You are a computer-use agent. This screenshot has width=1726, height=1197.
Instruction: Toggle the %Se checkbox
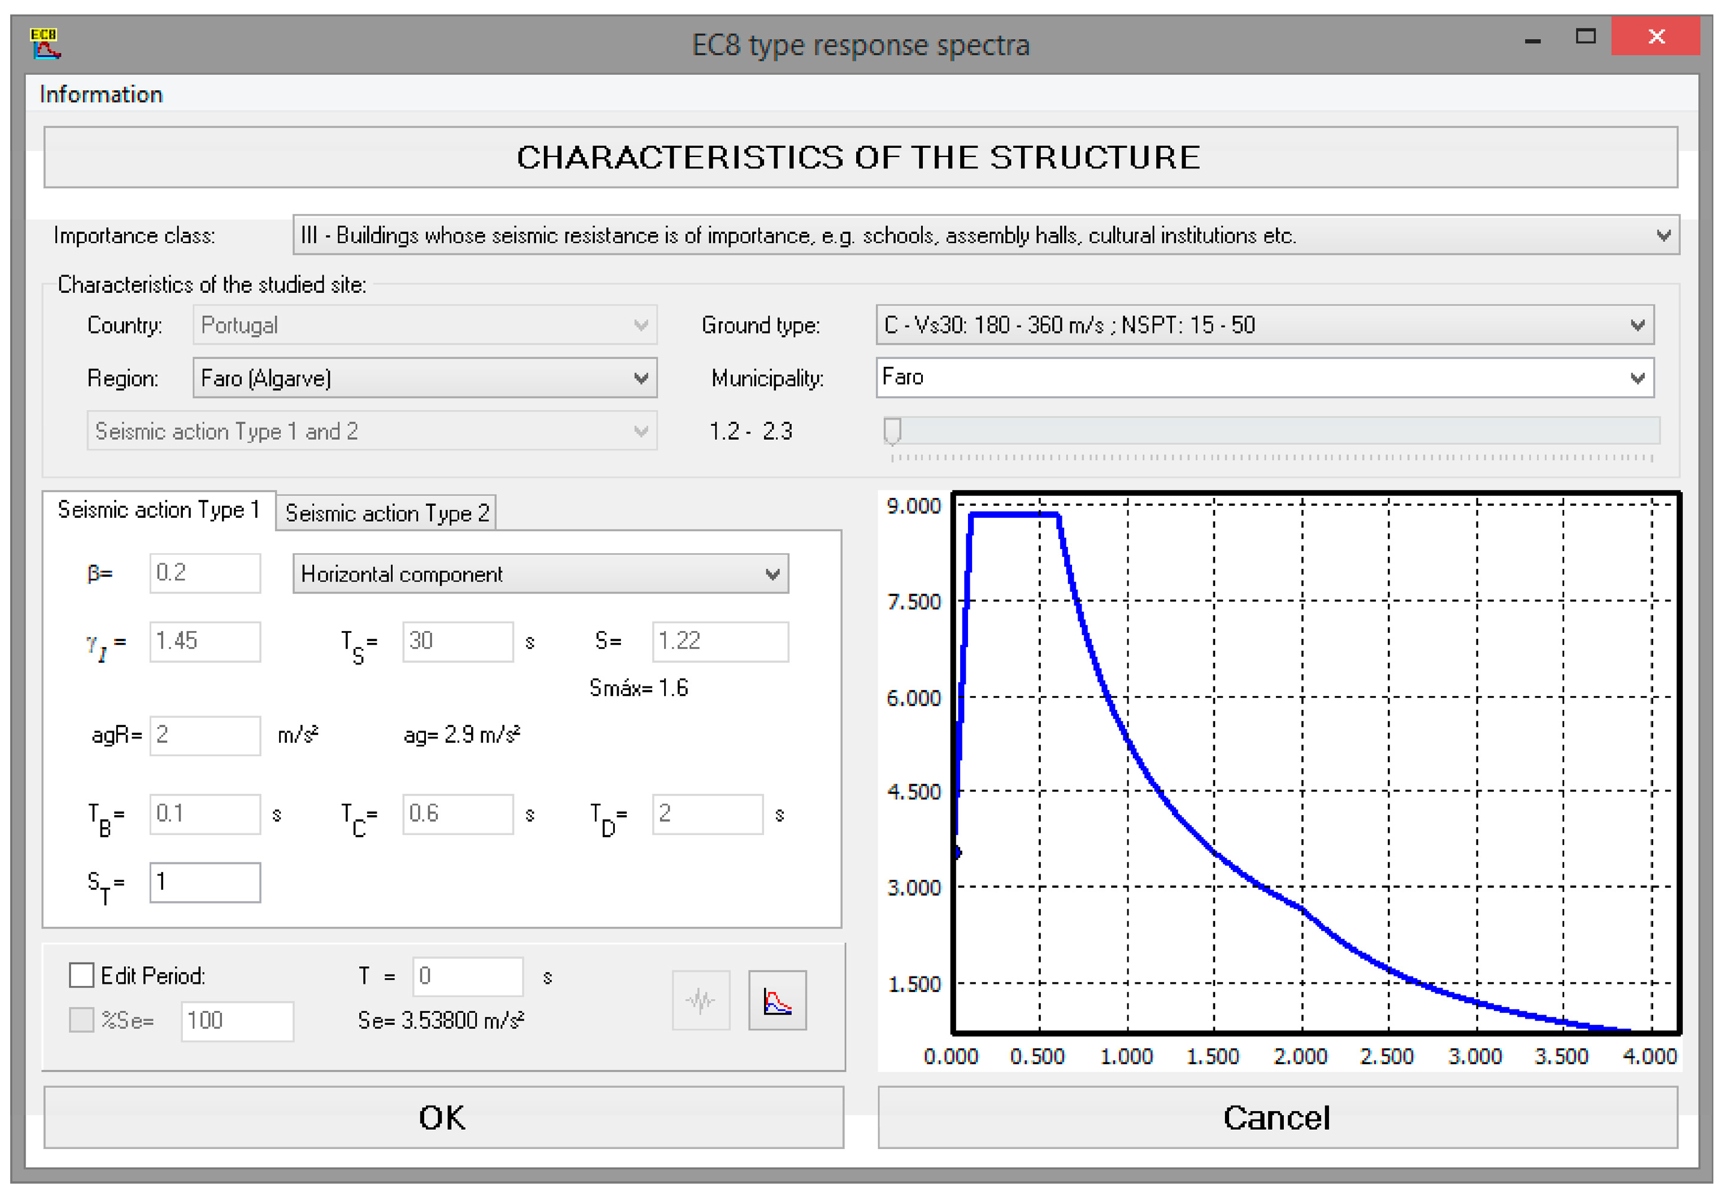click(x=82, y=1020)
